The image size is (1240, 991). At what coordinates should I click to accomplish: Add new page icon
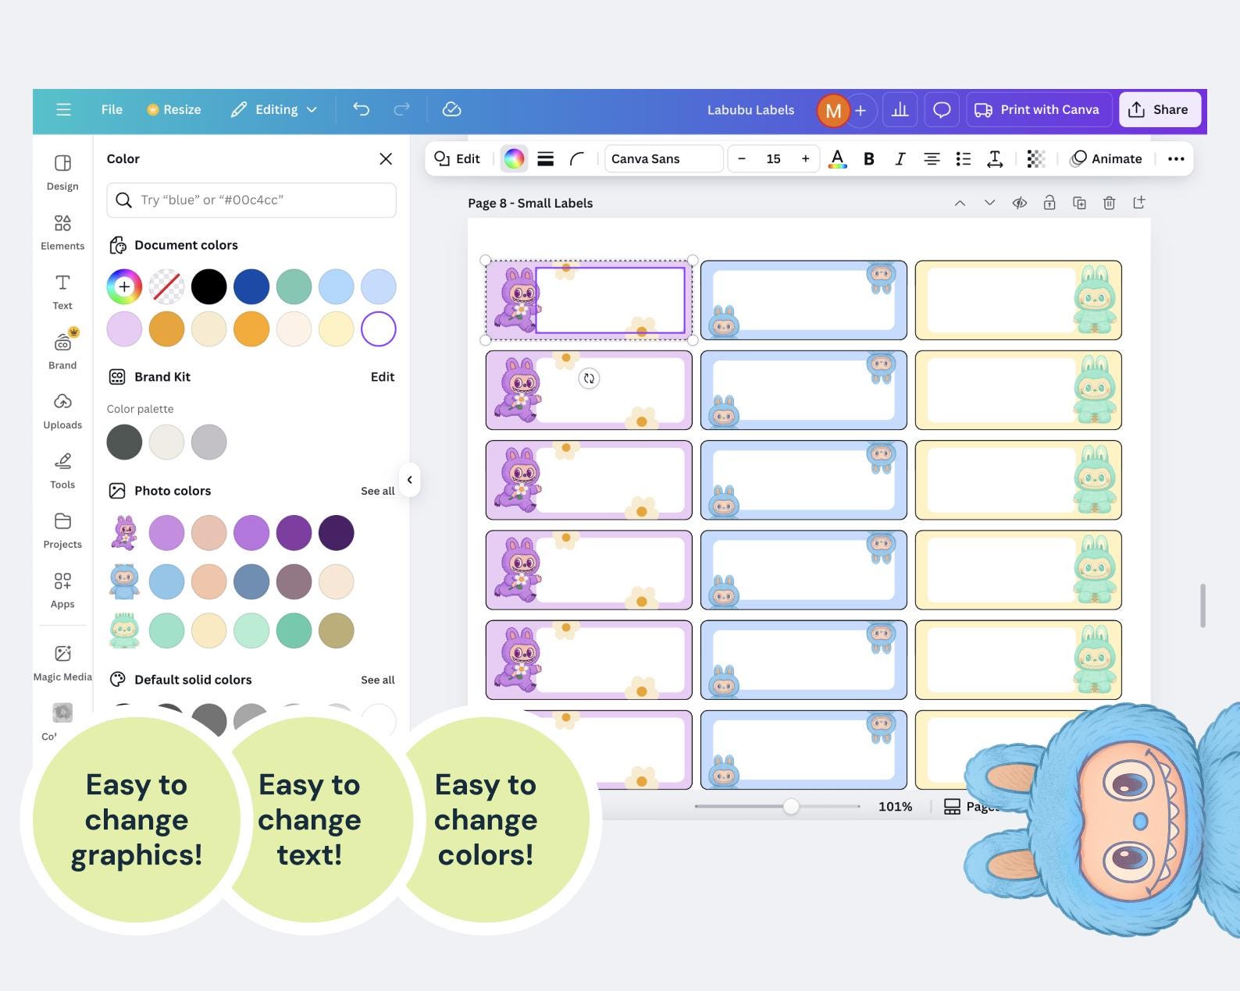click(1139, 203)
